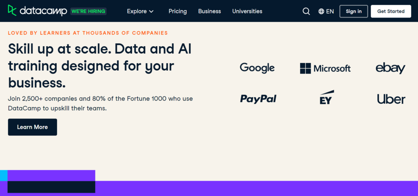Click the Learn More button
Viewport: 418px width, 196px height.
pos(33,127)
